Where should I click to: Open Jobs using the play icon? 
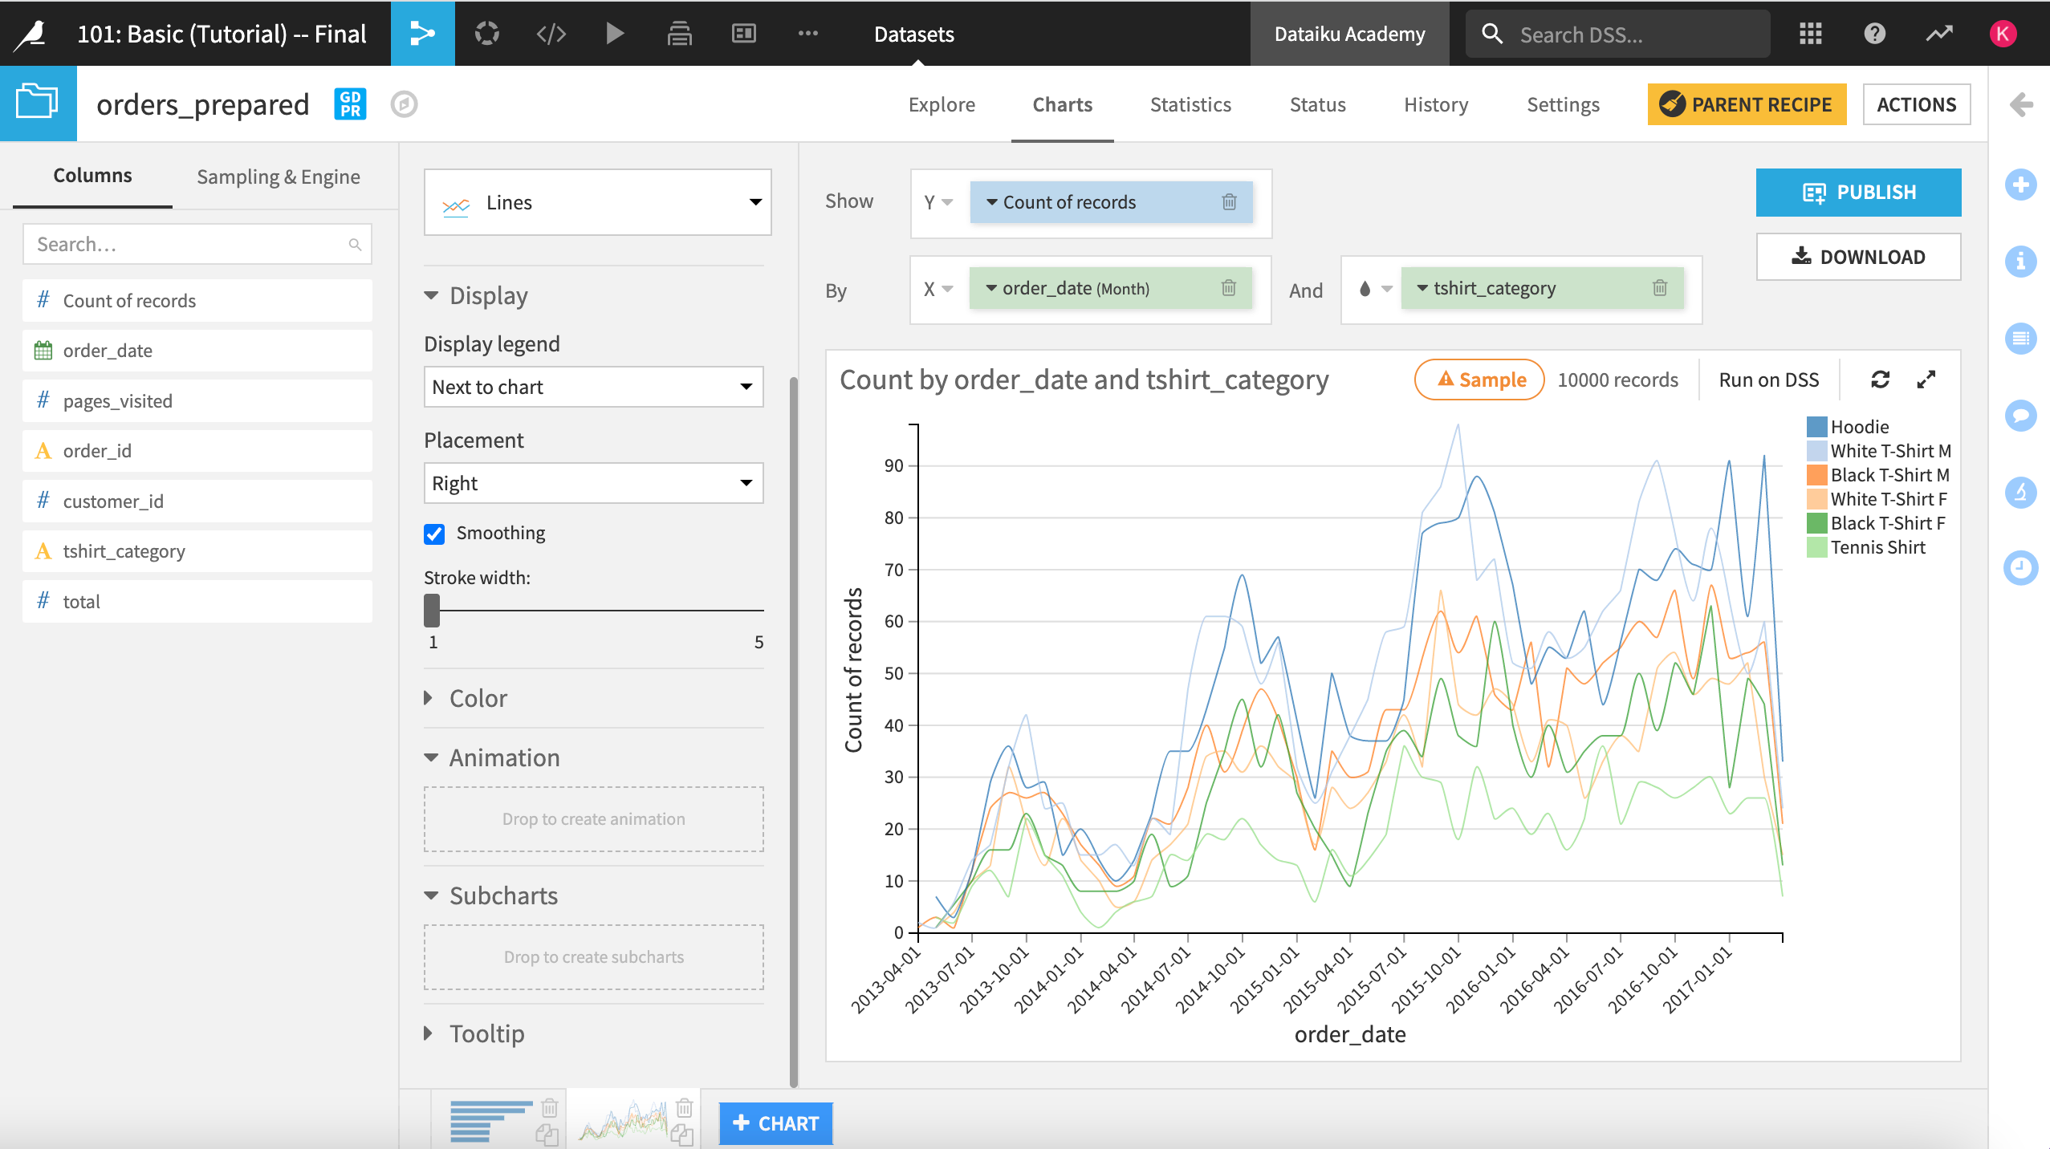(614, 34)
